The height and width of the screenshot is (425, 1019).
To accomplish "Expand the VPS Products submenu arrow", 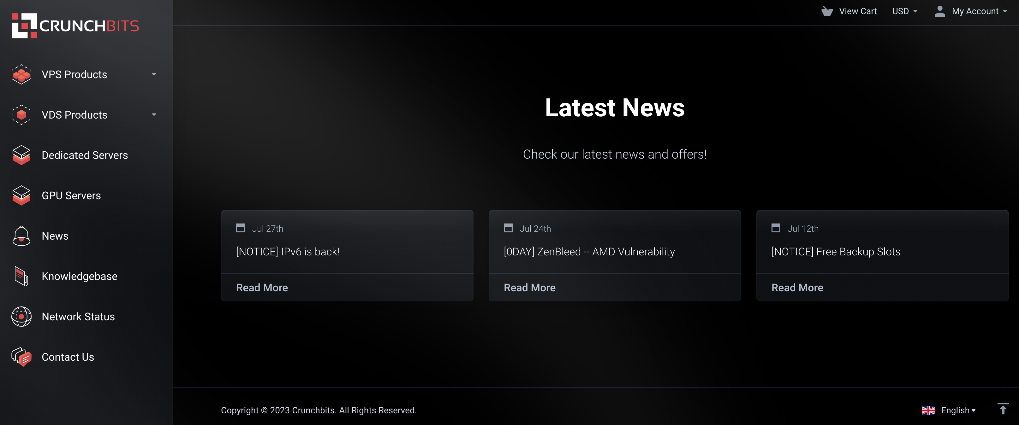I will click(154, 74).
